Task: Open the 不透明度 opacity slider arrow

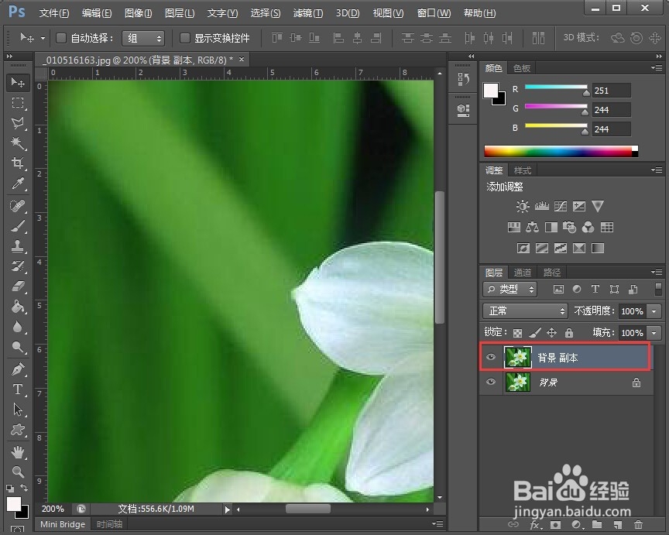Action: (x=654, y=311)
